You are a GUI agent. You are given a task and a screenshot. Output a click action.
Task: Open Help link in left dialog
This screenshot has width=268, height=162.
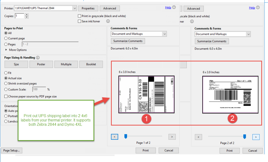point(168,7)
